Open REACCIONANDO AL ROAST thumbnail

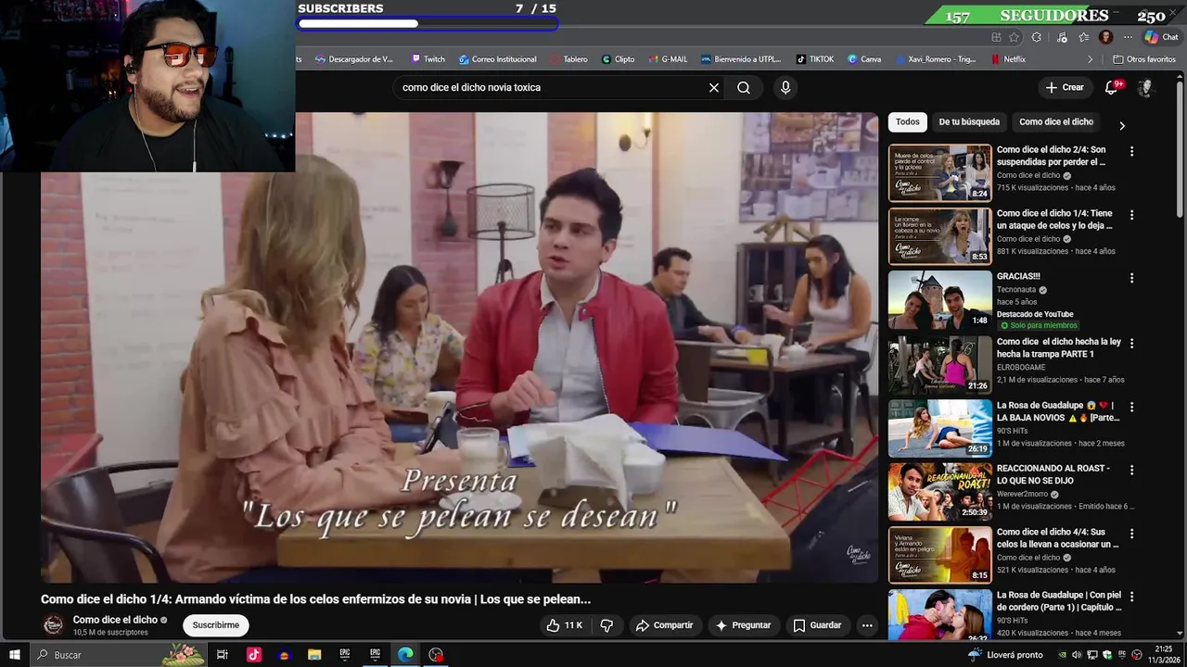[x=940, y=492]
